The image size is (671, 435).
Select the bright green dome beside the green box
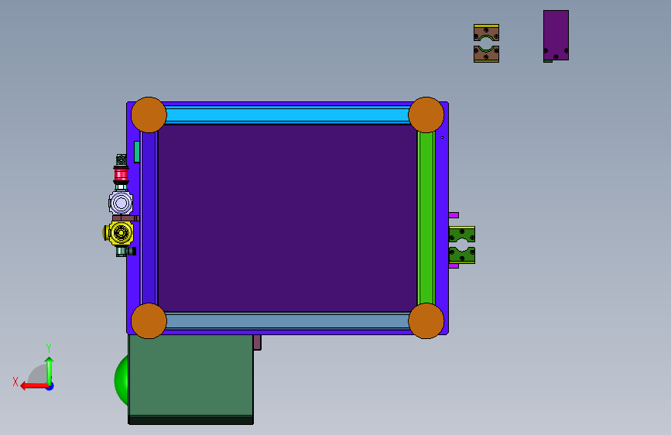(x=121, y=380)
